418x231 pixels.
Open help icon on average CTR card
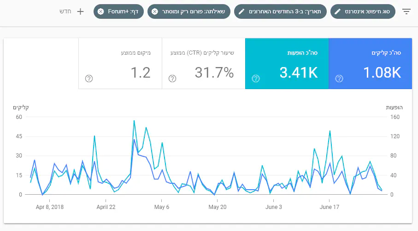172,79
